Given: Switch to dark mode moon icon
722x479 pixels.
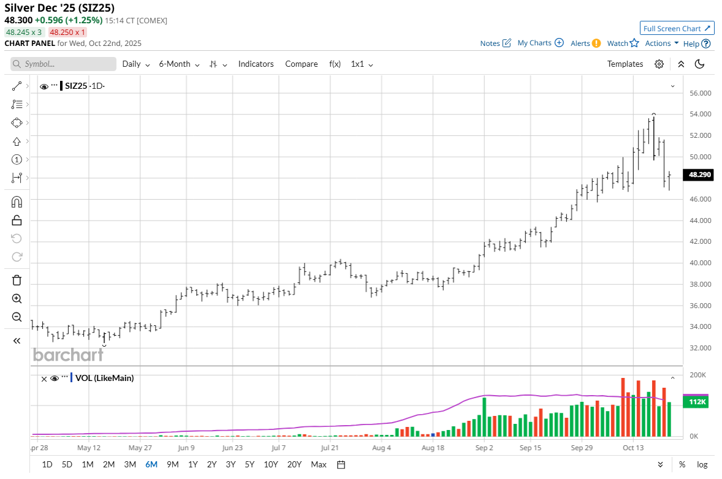Looking at the screenshot, I should [x=699, y=64].
